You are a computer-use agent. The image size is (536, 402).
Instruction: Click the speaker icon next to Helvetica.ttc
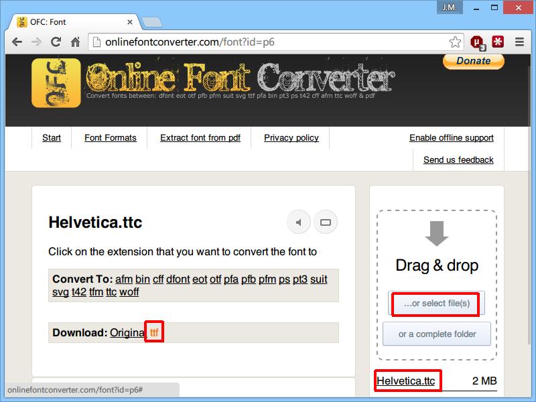coord(299,222)
